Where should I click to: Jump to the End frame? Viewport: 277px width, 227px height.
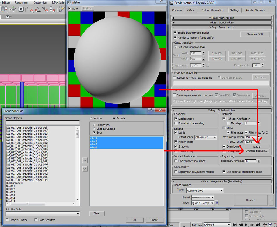[x=258, y=225]
